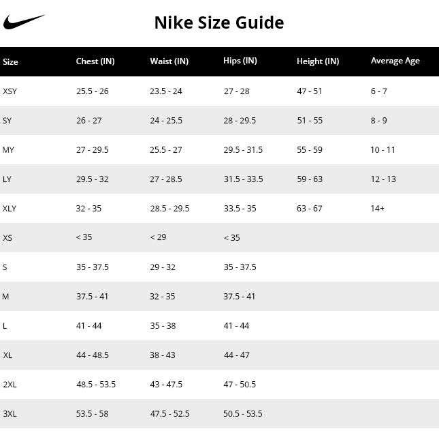Select the Height (IN) column header
439x431 pixels.
tap(318, 61)
